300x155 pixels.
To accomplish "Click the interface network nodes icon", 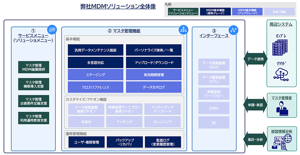I will [233, 30].
